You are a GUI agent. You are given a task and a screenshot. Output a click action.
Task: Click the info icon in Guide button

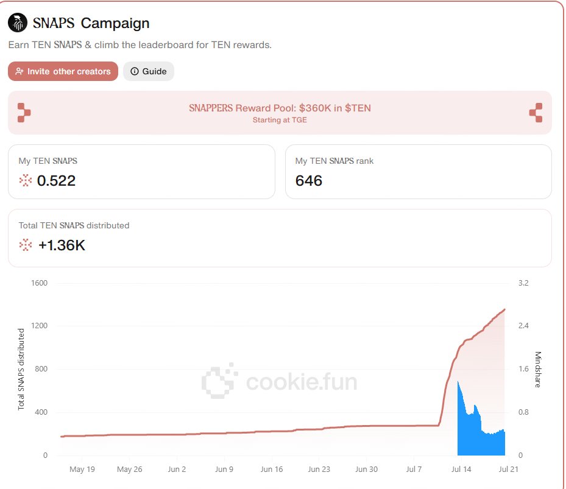[x=134, y=71]
